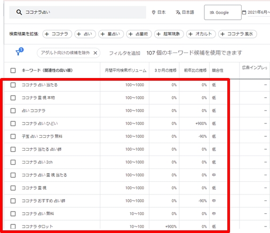270x233 pixels.
Task: Sort by 競合性 column header
Action: [218, 71]
